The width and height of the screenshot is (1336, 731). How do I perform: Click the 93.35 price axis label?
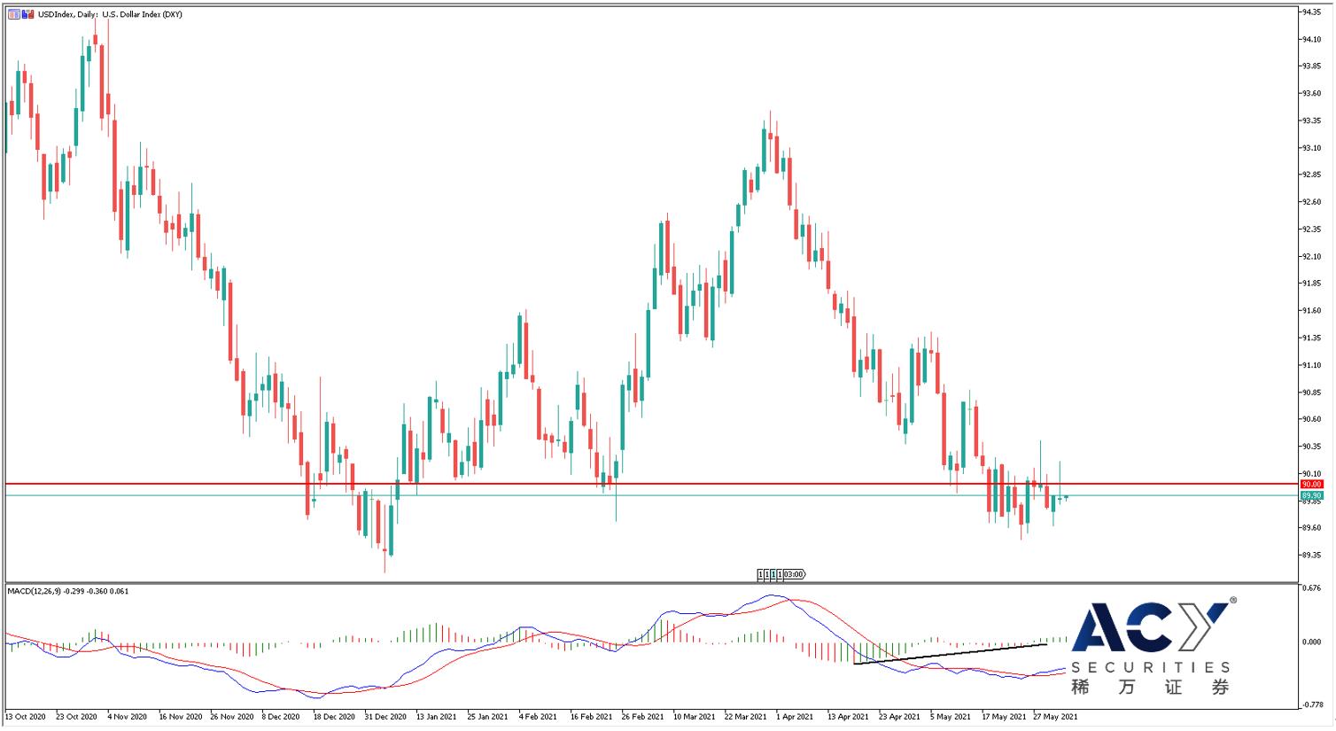coord(1312,121)
